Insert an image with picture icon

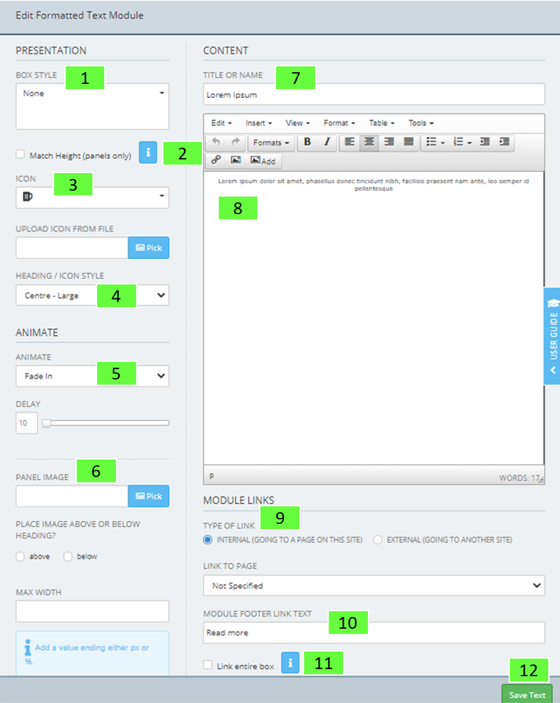[236, 160]
